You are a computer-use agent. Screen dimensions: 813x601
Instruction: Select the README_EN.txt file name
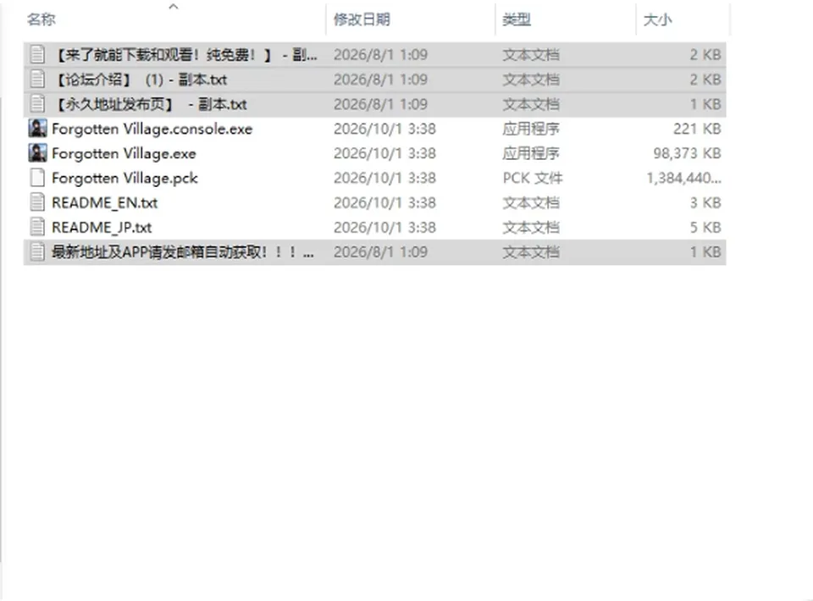105,203
